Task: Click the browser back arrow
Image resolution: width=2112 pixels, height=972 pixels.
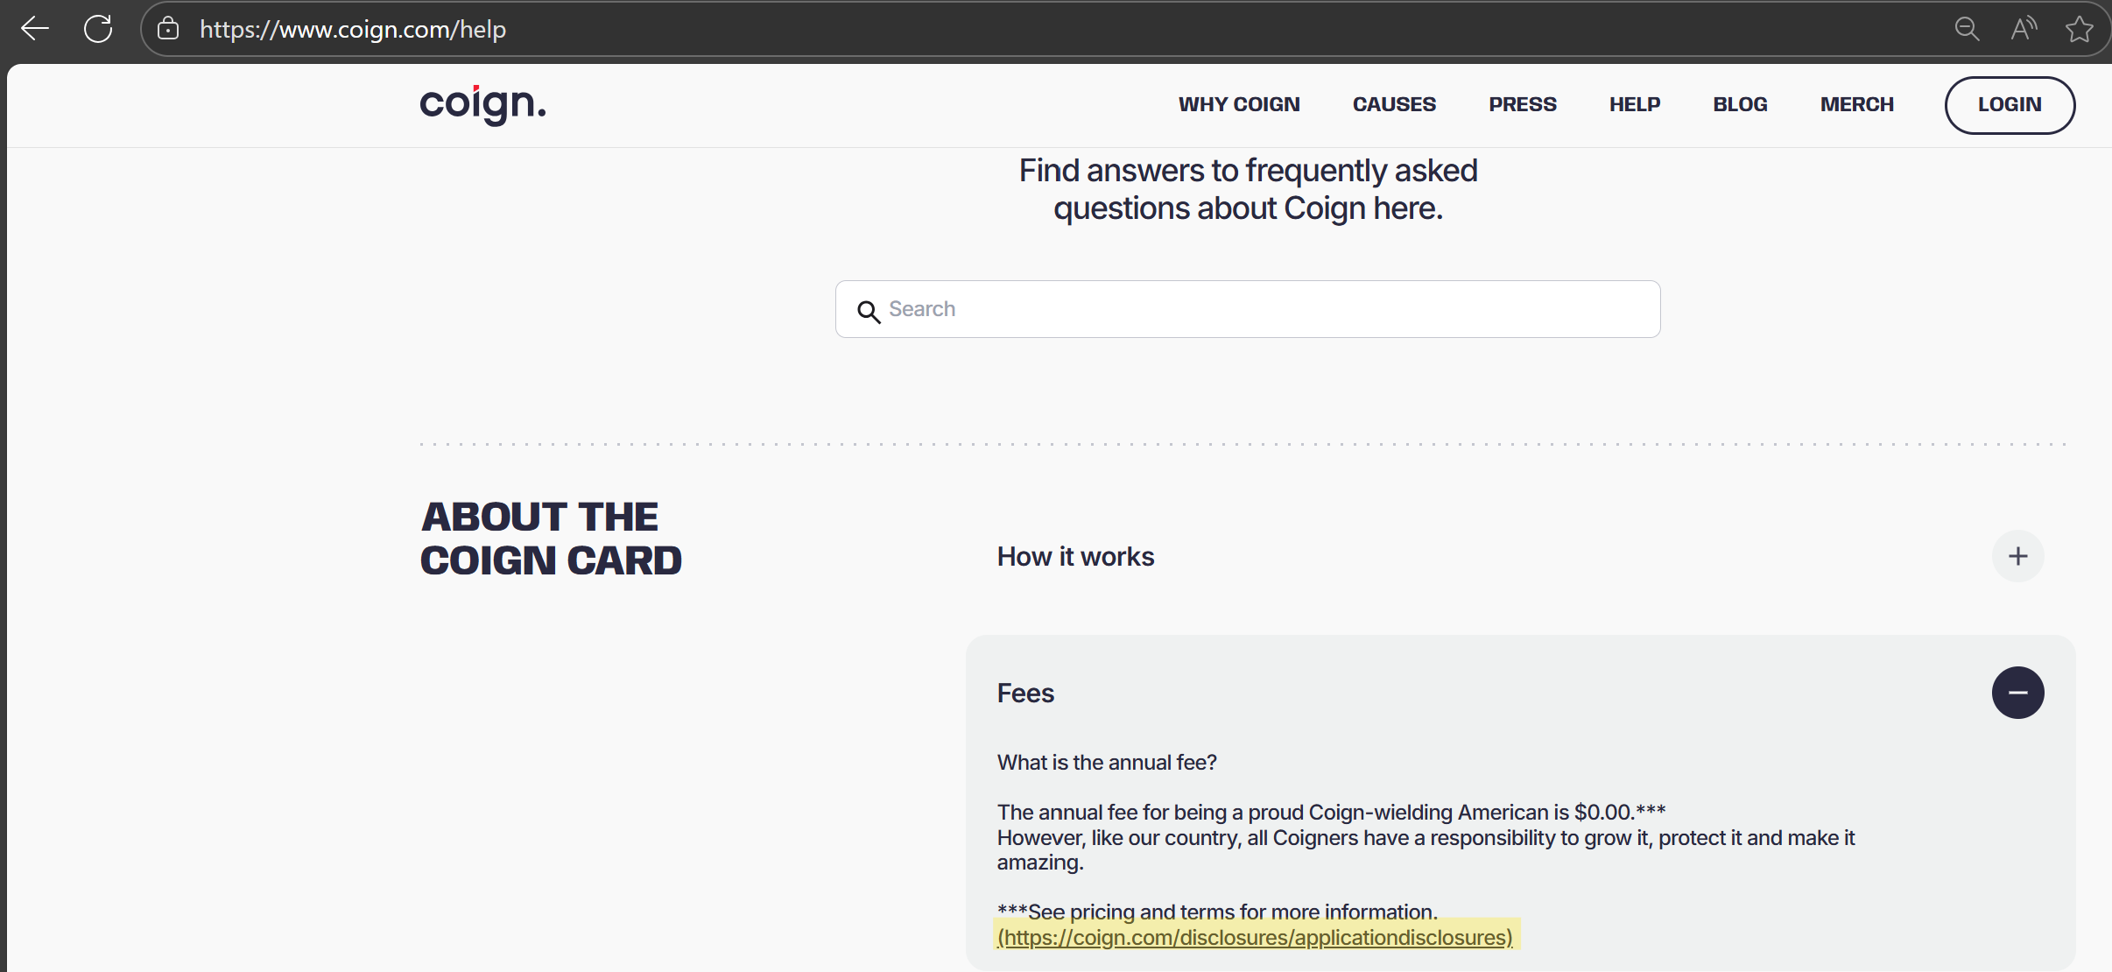Action: (x=35, y=29)
